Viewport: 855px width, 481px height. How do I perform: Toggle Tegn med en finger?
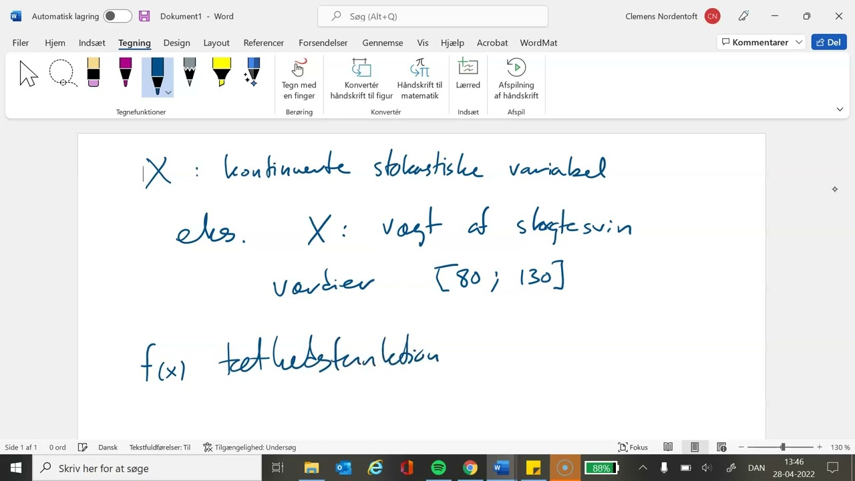pos(299,79)
